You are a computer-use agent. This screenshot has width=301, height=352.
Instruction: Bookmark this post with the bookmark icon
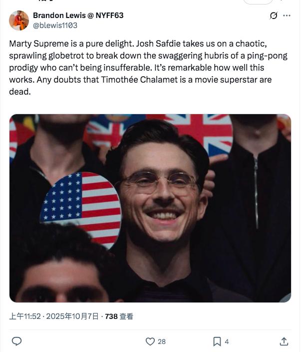(217, 341)
